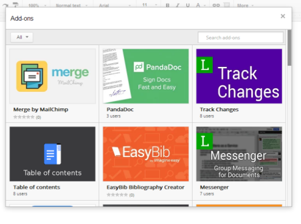Click Track Changes "8 users" text
The width and height of the screenshot is (301, 224).
207,116
